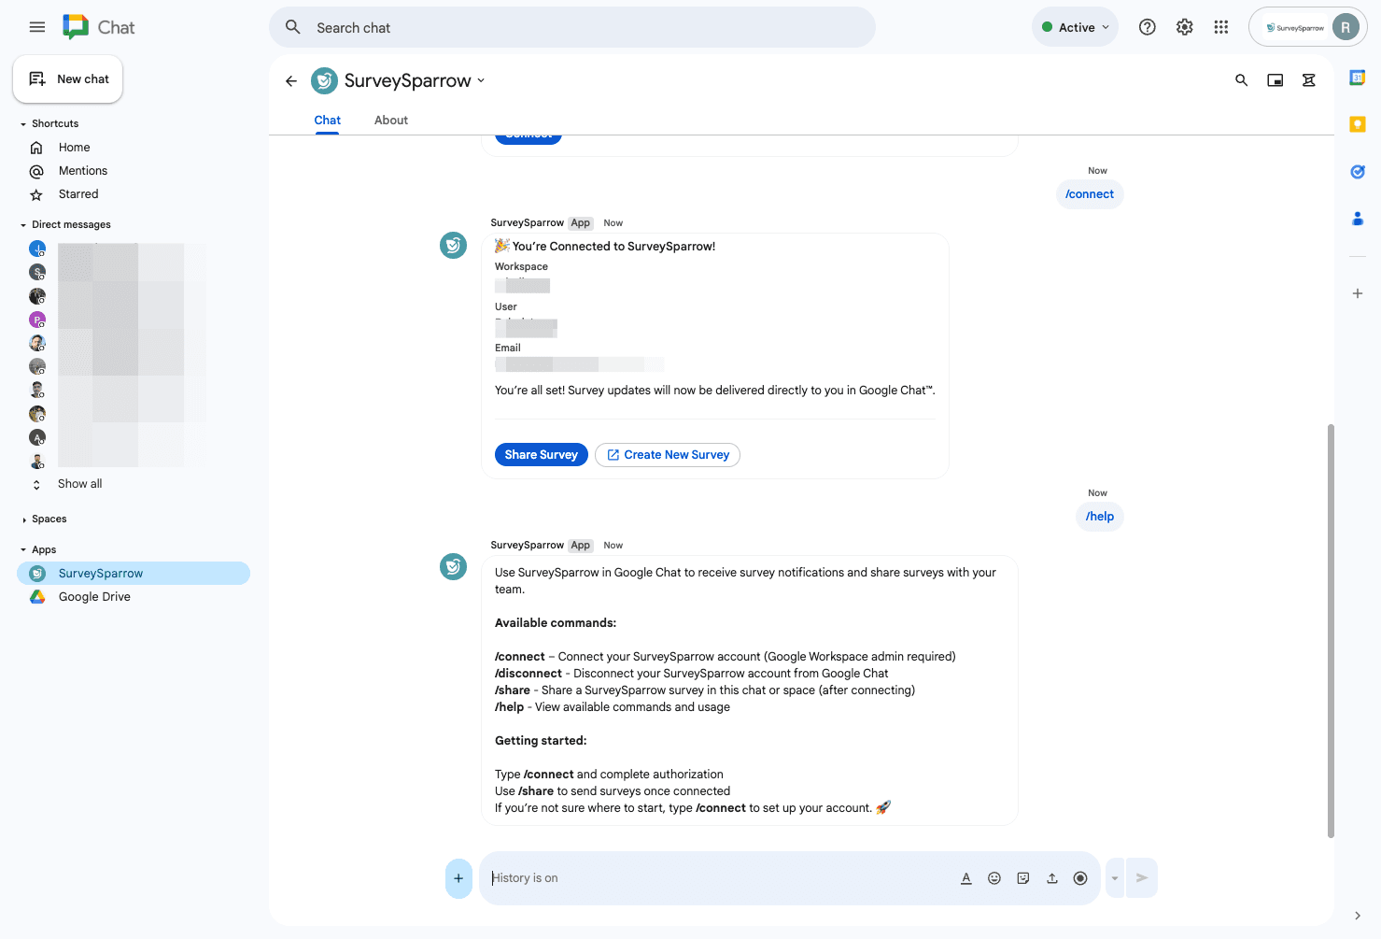The image size is (1381, 939).
Task: Open Google Tasks in the side panel
Action: point(1357,172)
